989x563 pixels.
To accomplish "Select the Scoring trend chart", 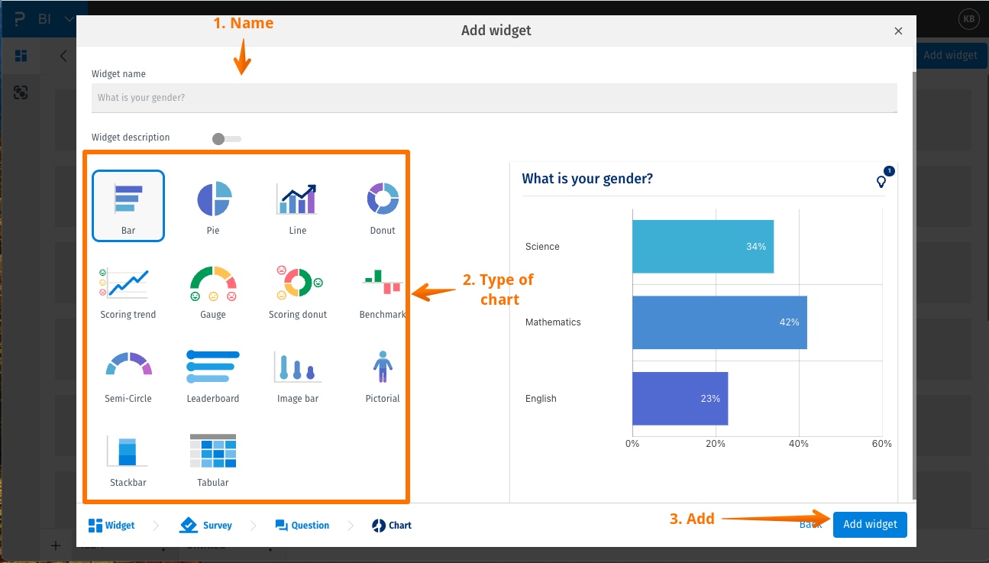I will pyautogui.click(x=128, y=290).
